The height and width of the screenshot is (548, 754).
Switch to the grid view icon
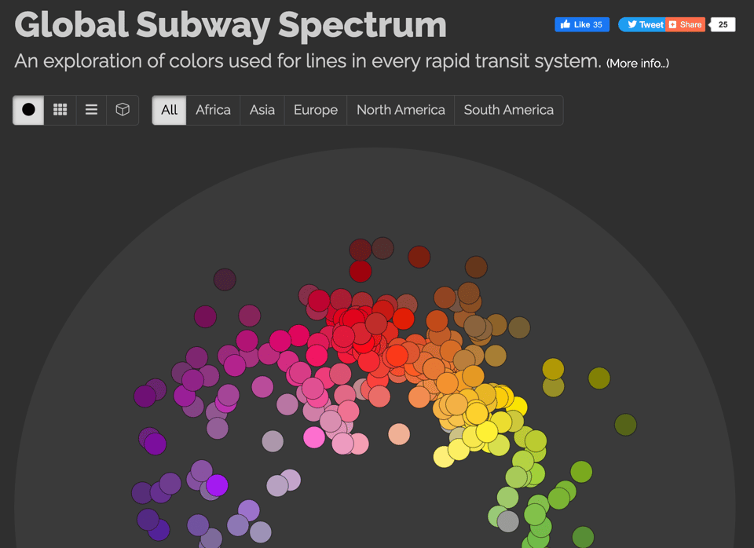[x=60, y=110]
